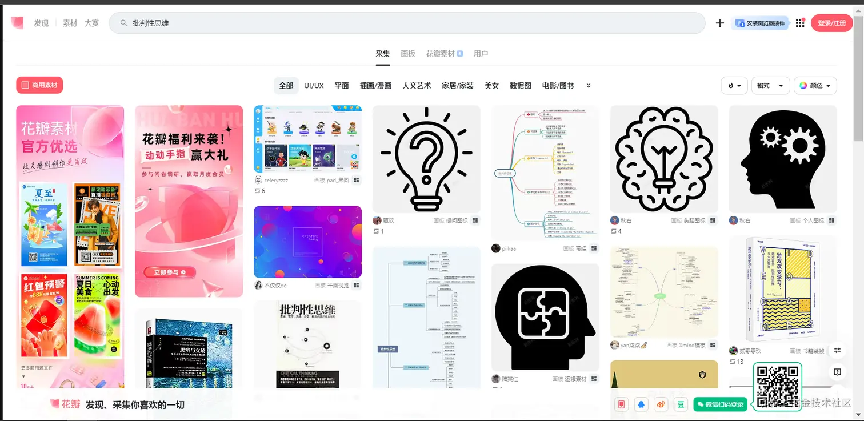Click repin count icon with 13
Screen dimensions: 864x421
pos(733,362)
